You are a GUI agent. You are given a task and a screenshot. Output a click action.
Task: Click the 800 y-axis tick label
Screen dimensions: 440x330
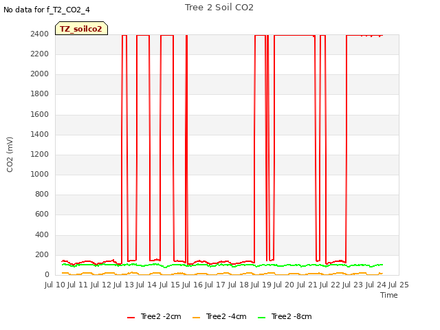point(42,194)
